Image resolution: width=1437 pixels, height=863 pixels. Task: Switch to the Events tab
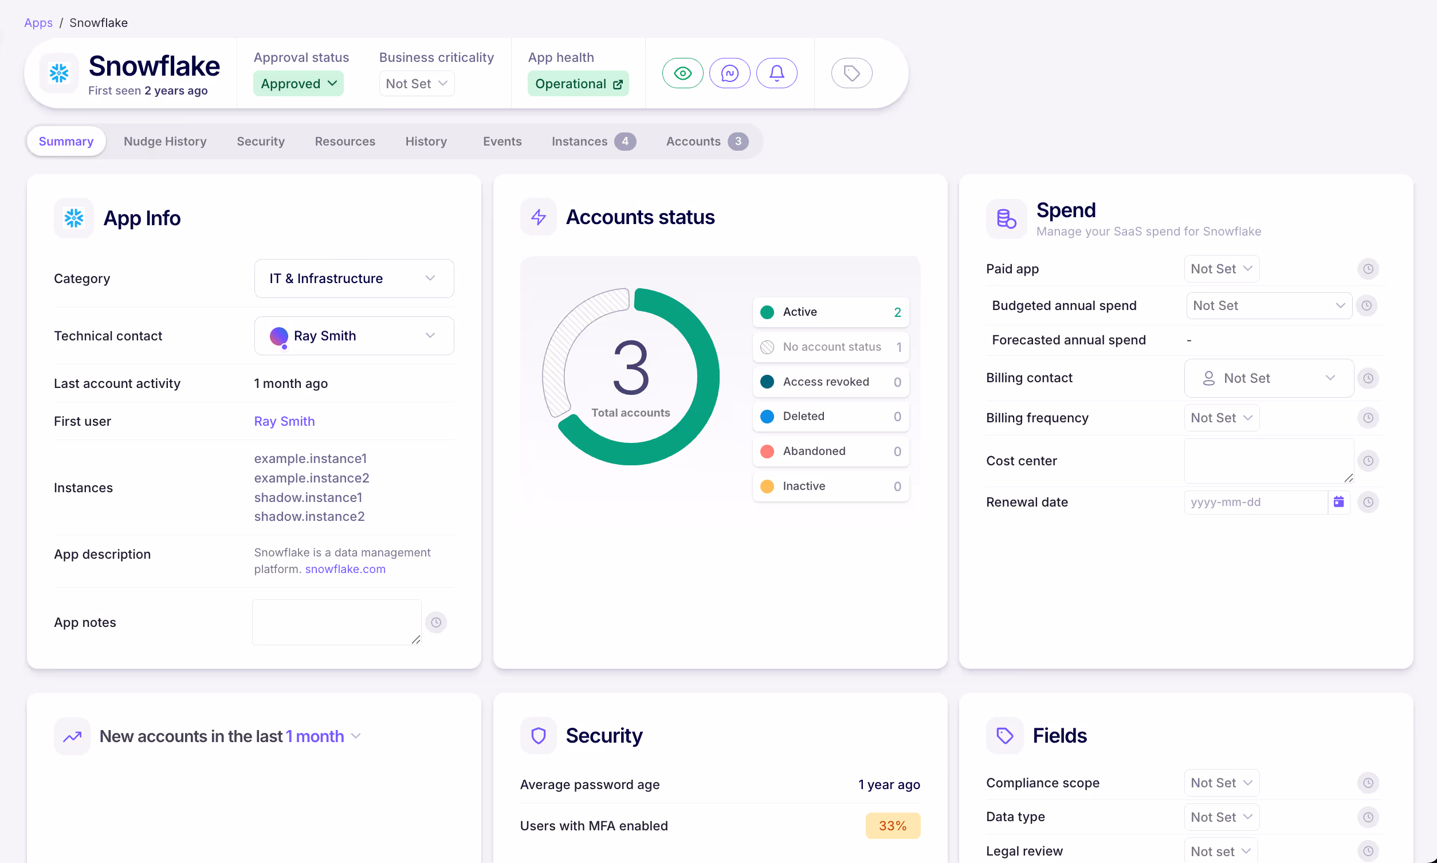tap(502, 142)
